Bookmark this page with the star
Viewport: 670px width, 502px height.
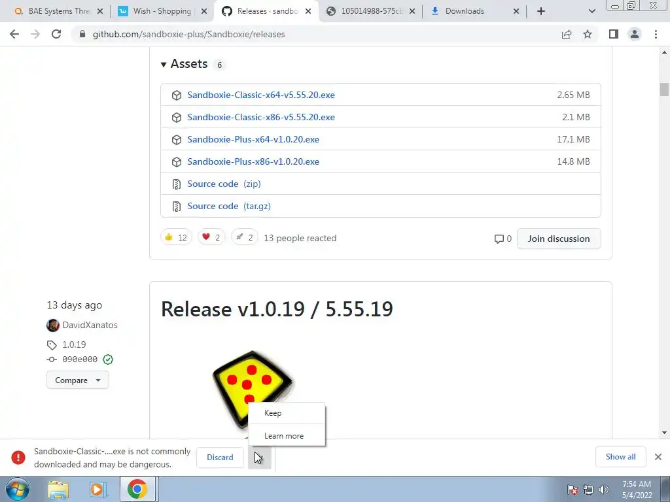588,34
